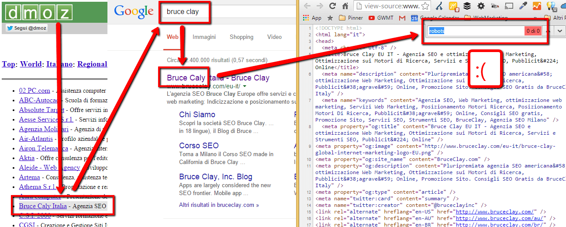
Task: Click the yellow graph extension with badge
Action: [453, 6]
